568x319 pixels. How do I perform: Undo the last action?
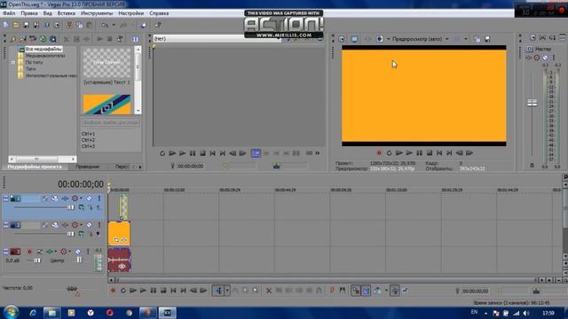105,25
